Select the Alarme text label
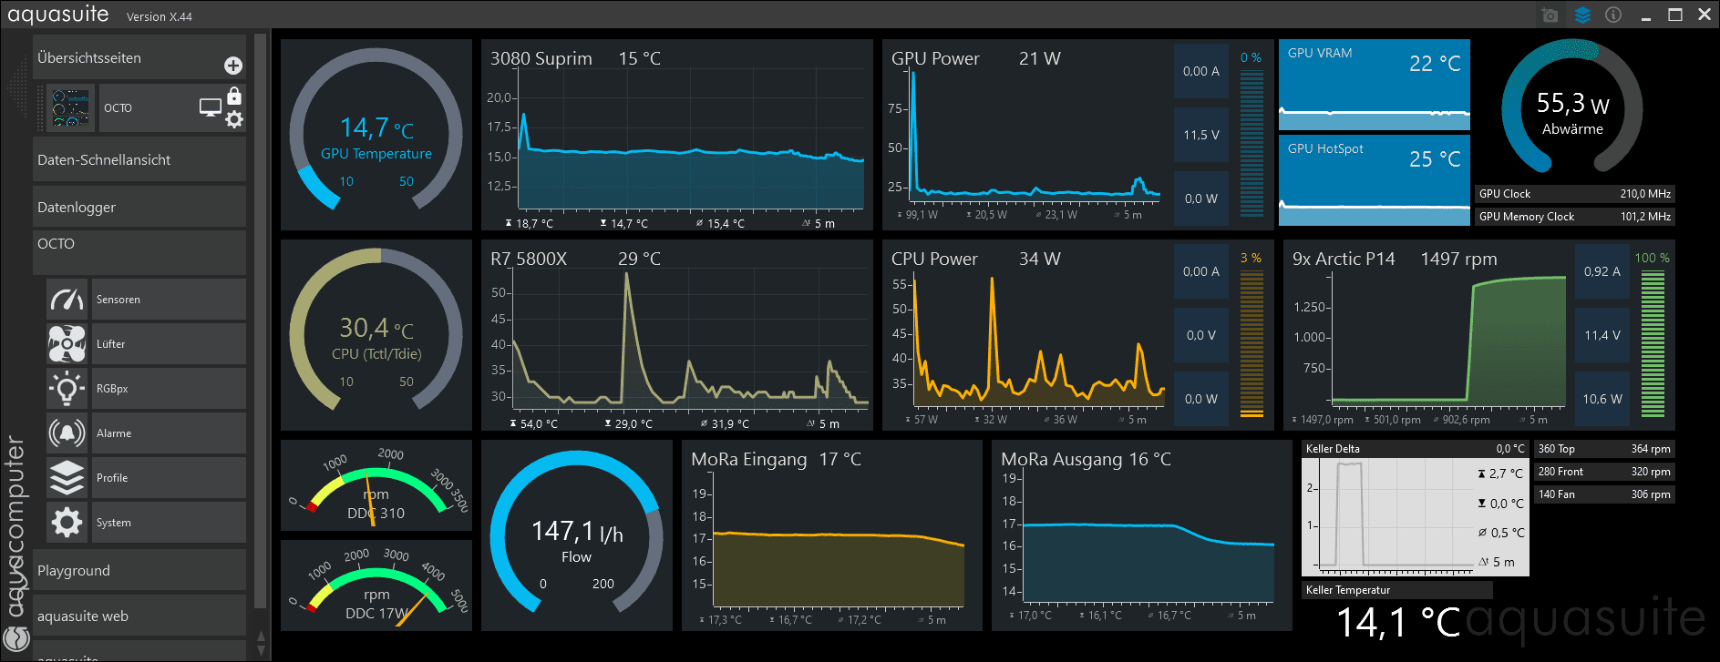 tap(114, 433)
